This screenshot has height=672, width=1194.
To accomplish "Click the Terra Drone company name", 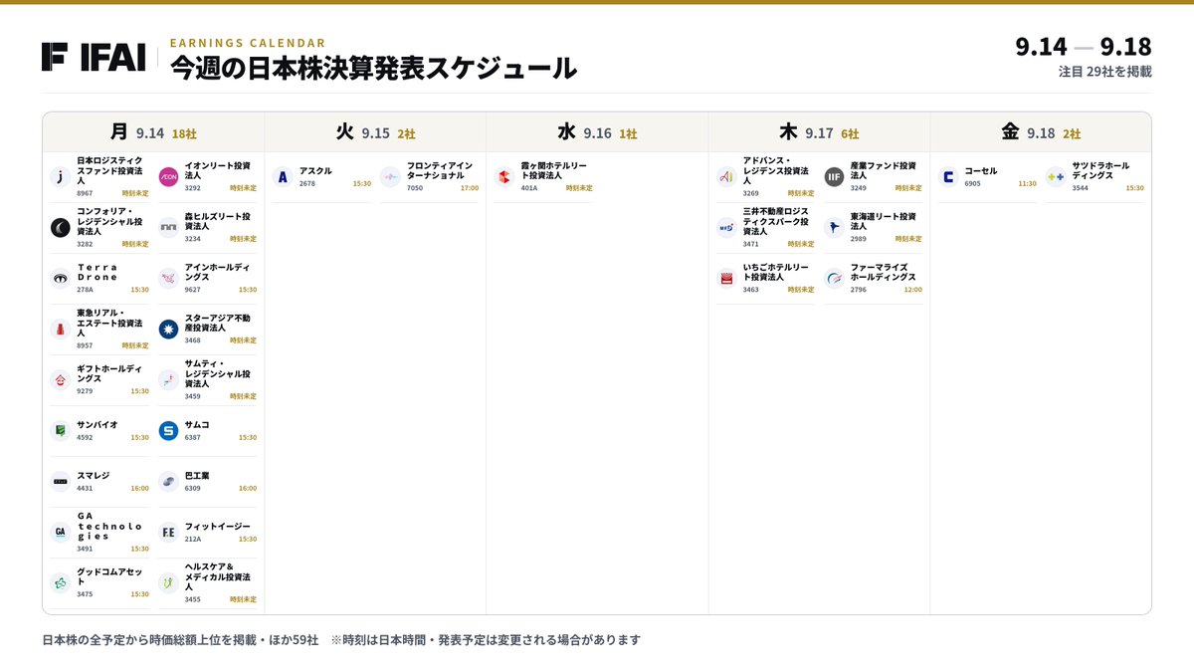I will click(x=98, y=272).
